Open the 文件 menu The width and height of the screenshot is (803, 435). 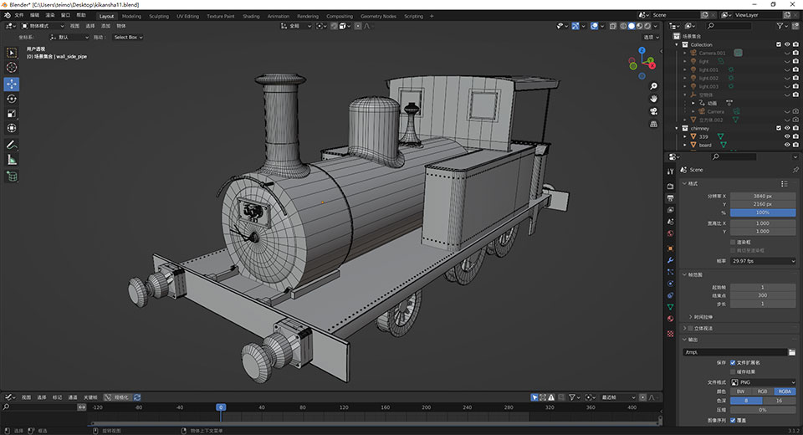pyautogui.click(x=19, y=15)
